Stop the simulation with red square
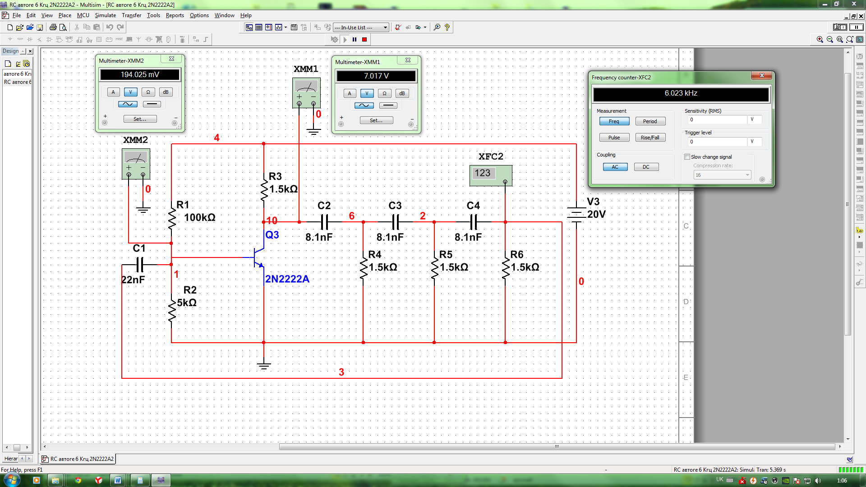 [364, 40]
